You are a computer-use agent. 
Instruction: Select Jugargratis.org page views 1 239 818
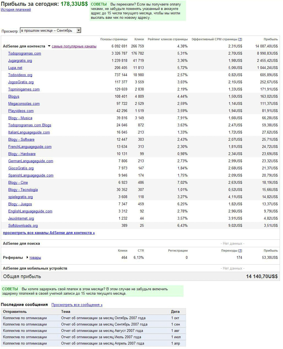pos(120,61)
